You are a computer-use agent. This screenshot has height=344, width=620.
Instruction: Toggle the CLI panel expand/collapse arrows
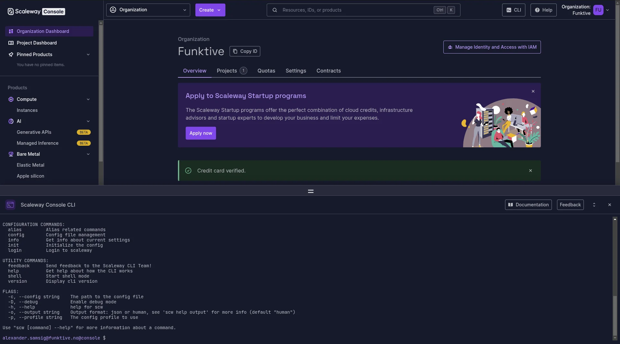(x=594, y=205)
